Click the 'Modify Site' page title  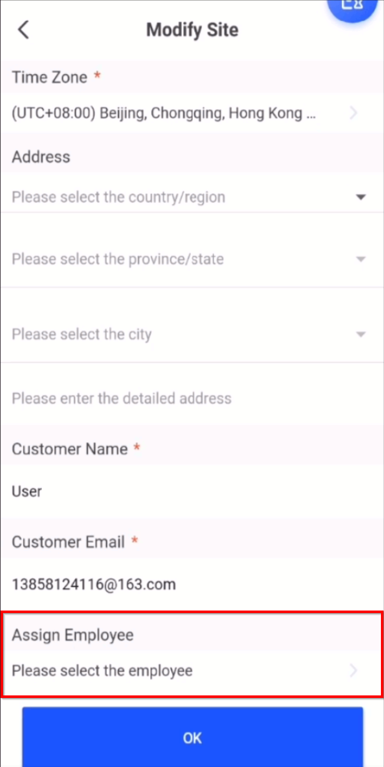click(192, 30)
